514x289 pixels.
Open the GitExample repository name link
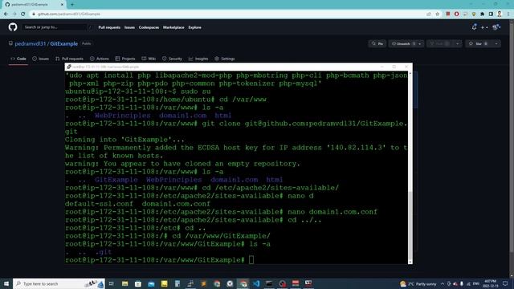64,43
